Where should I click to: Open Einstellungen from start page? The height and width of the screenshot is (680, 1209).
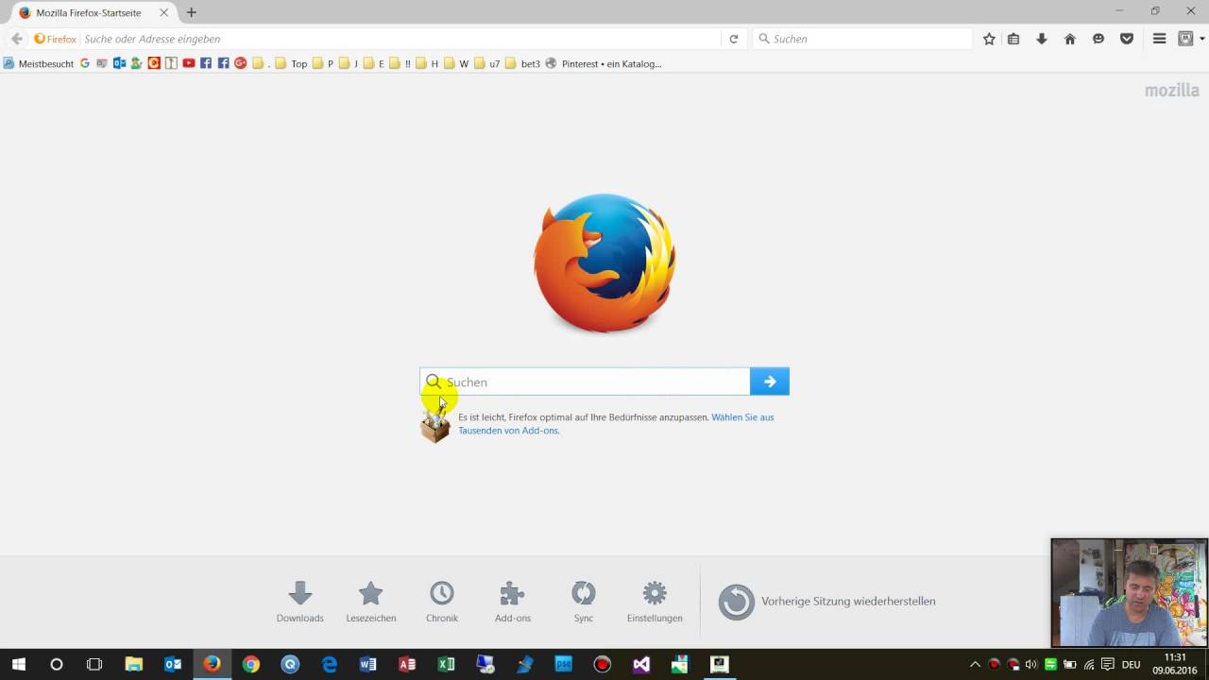pos(654,602)
